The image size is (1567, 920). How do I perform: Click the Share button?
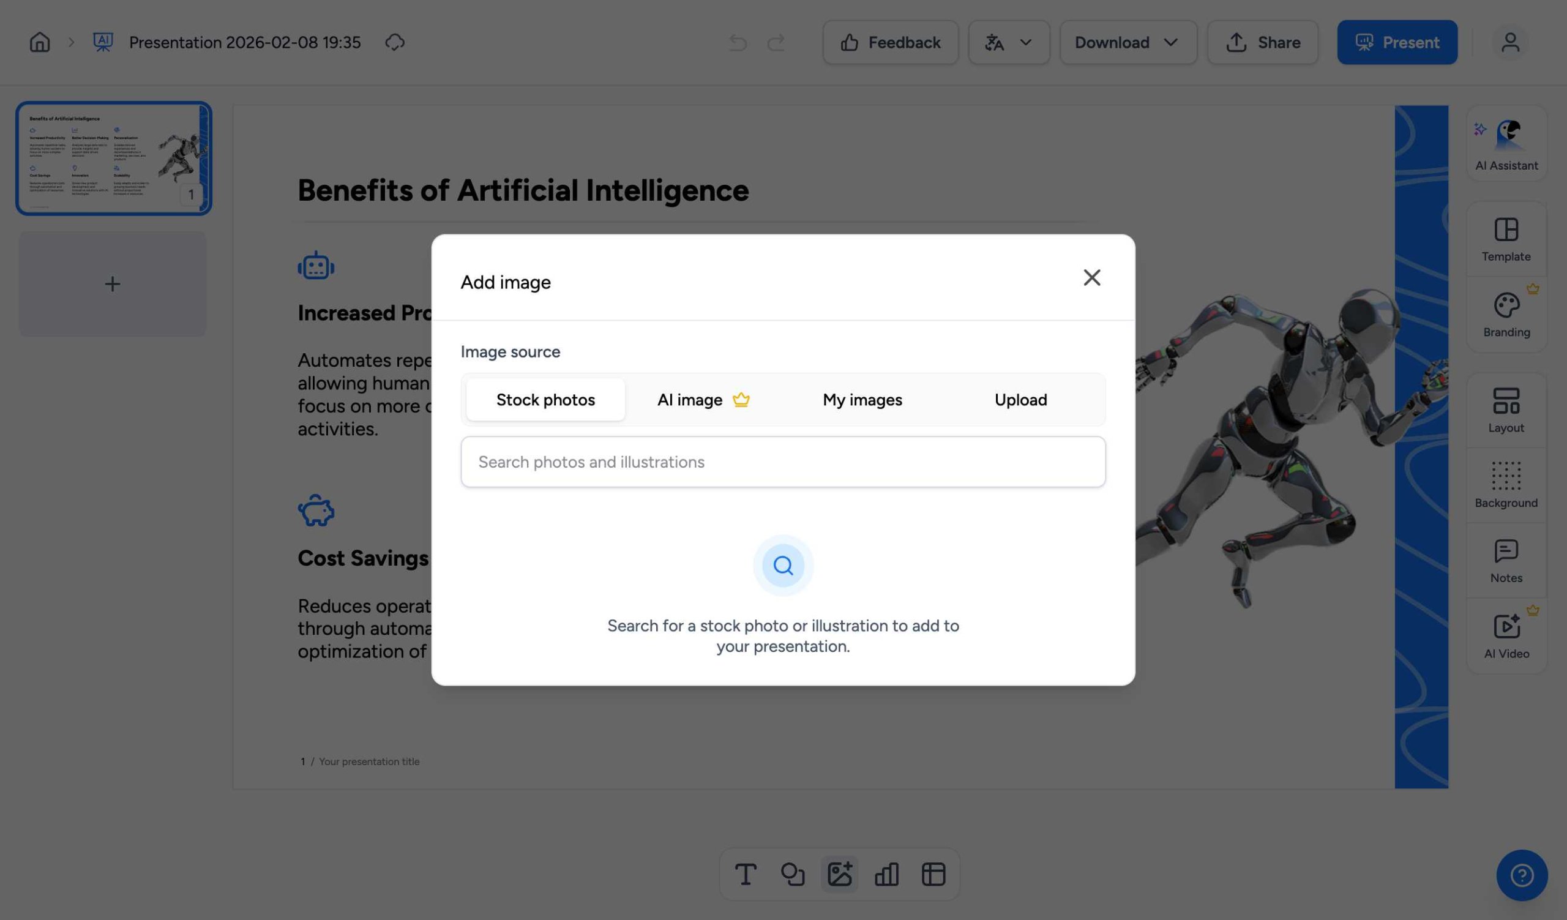point(1262,42)
